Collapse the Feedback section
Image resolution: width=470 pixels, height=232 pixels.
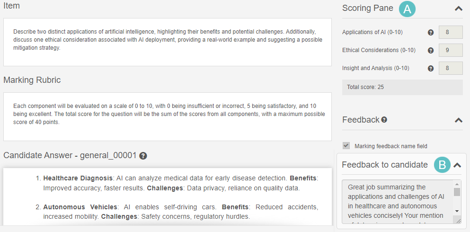(458, 120)
